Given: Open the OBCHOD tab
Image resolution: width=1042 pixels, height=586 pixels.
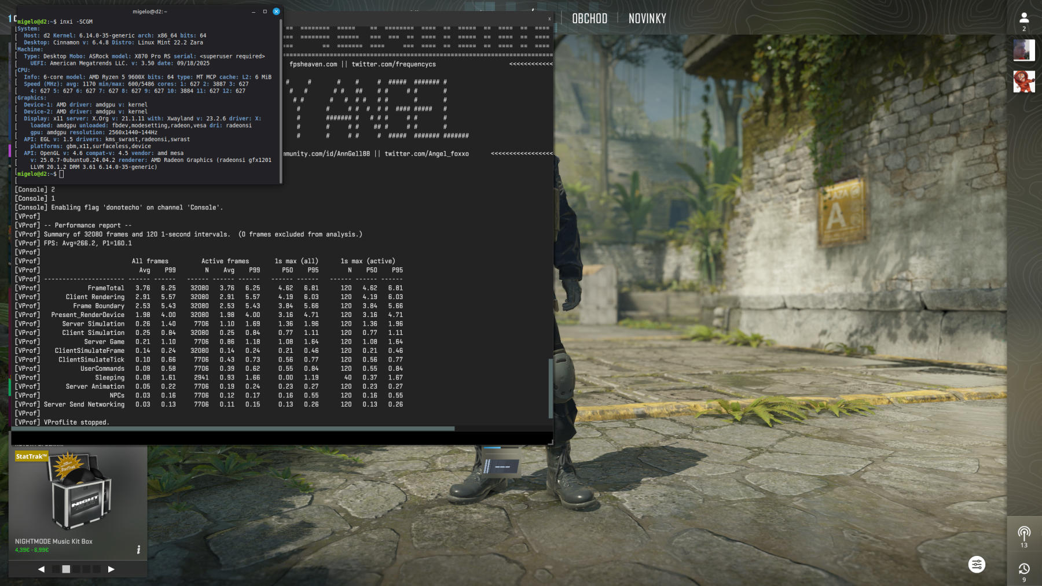Looking at the screenshot, I should pyautogui.click(x=589, y=19).
